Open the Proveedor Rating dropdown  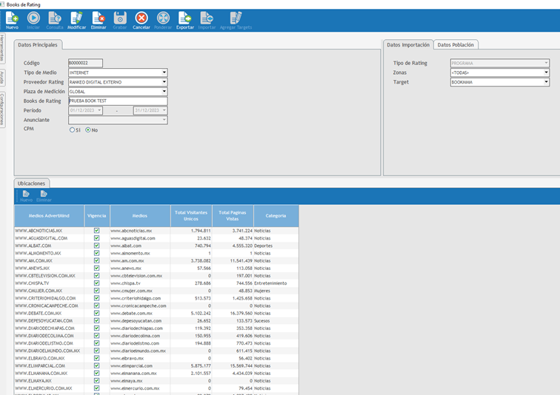(164, 82)
